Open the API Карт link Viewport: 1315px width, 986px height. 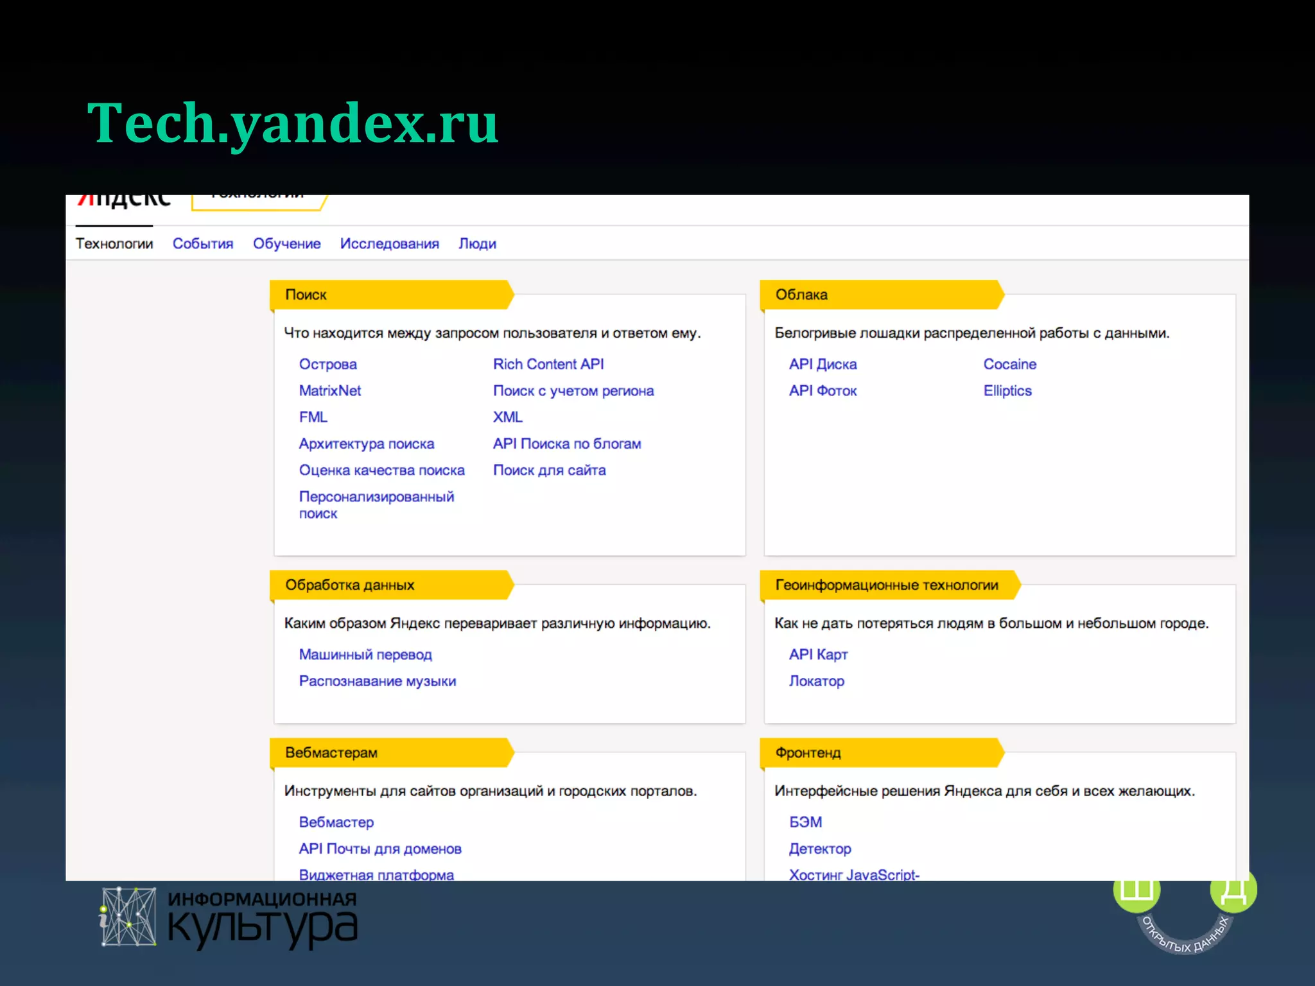[x=818, y=655]
